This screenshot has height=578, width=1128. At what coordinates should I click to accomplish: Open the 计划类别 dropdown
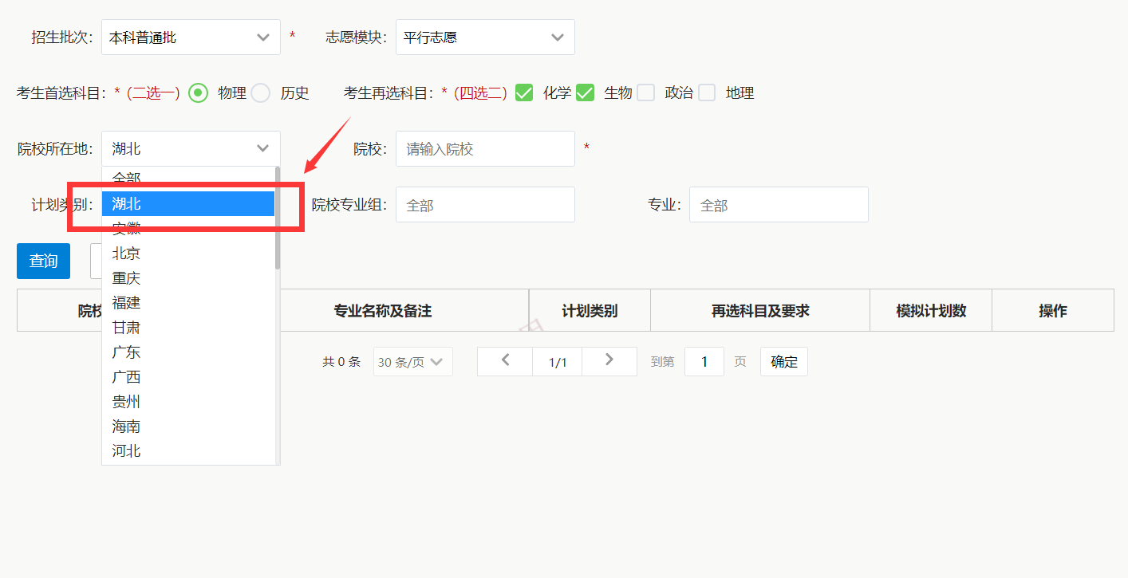(x=191, y=204)
